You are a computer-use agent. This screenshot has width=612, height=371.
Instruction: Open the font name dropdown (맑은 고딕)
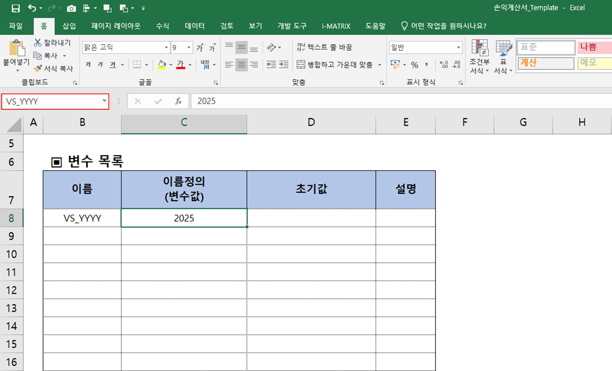coord(166,47)
